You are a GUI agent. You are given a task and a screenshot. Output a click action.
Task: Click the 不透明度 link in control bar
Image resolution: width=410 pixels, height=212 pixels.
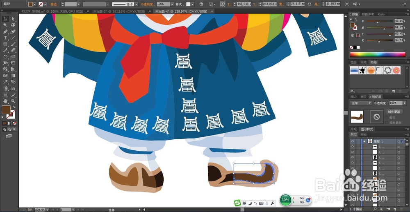[148, 4]
